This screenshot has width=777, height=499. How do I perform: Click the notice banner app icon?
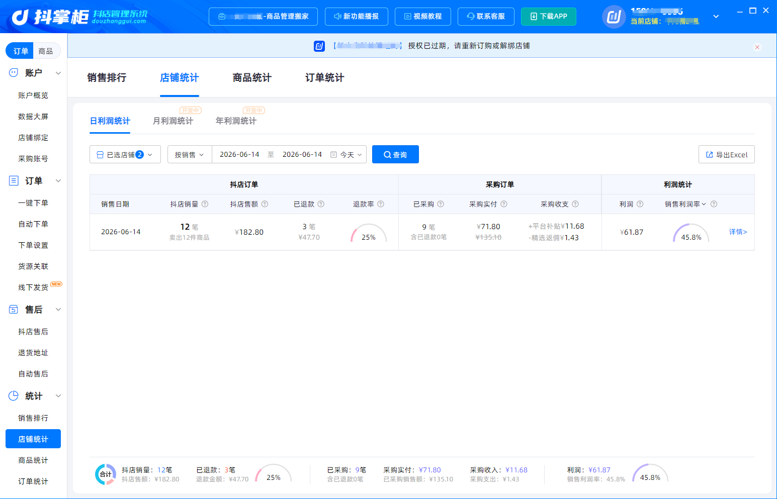pos(319,46)
